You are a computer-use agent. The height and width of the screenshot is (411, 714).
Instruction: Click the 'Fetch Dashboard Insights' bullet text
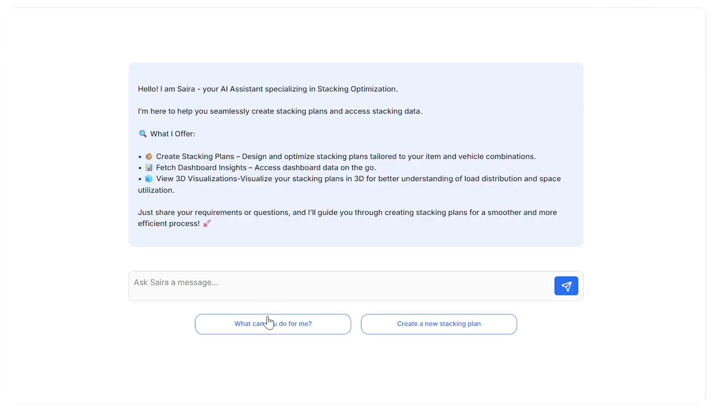pos(266,168)
